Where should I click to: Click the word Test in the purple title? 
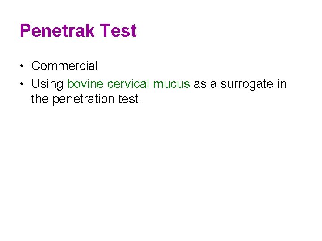point(118,30)
